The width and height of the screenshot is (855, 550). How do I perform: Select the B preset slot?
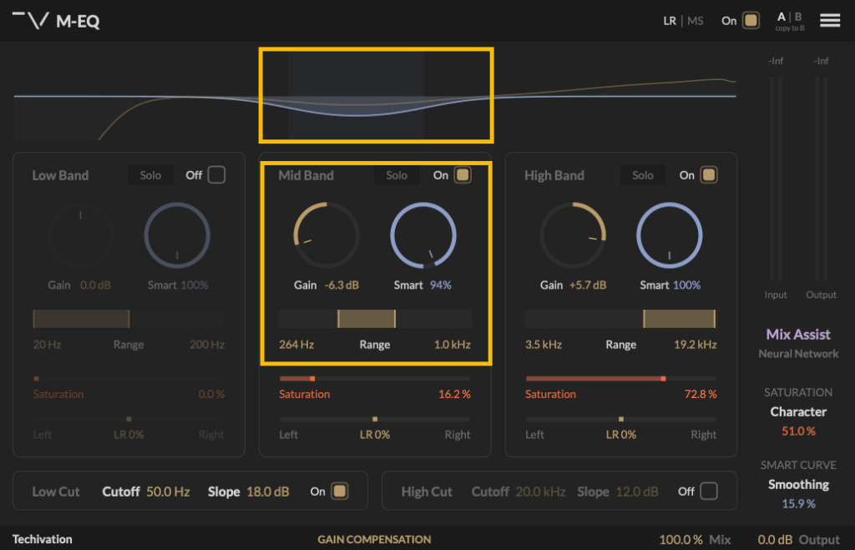798,17
